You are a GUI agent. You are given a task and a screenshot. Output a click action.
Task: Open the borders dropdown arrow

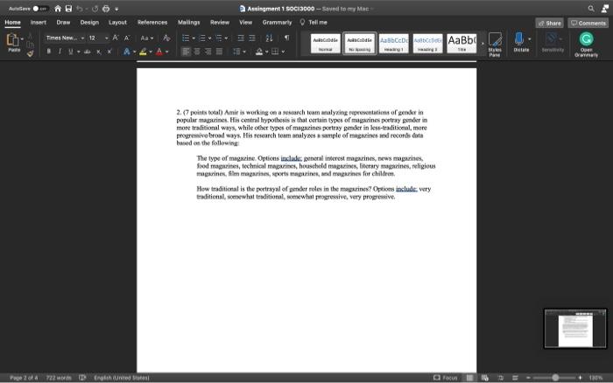tap(283, 52)
